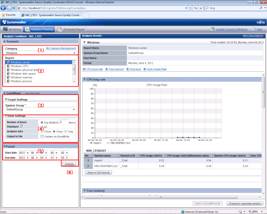Screen dimensions: 267x214
Task: Open a new blank browser tab
Action: [x=85, y=15]
